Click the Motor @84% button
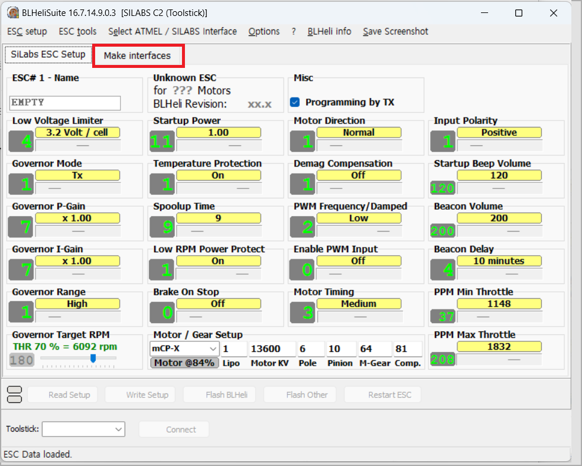This screenshot has width=582, height=466. pos(184,363)
